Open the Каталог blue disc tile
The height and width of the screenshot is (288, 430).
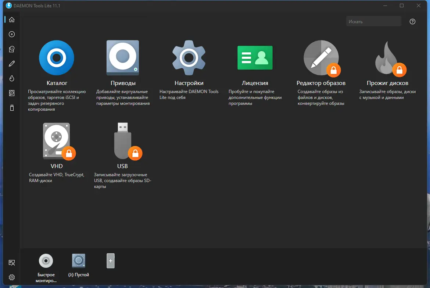tap(57, 58)
